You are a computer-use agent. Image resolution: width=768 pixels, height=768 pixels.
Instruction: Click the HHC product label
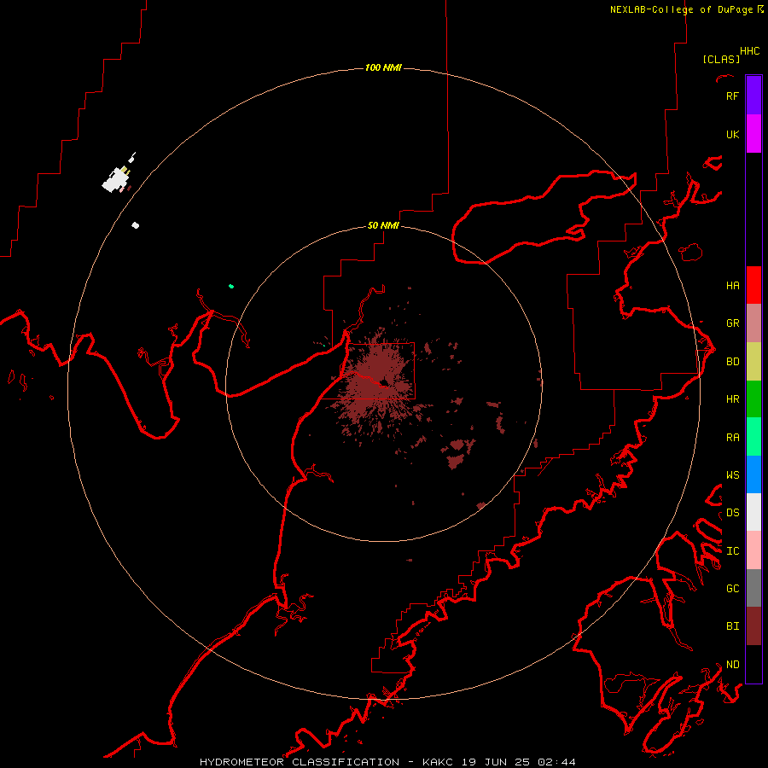(750, 51)
